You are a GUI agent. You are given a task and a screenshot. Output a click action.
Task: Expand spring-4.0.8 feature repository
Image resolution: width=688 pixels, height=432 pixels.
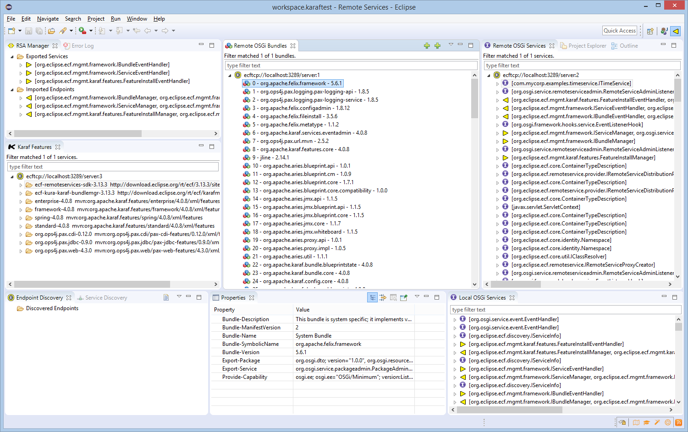coord(21,218)
